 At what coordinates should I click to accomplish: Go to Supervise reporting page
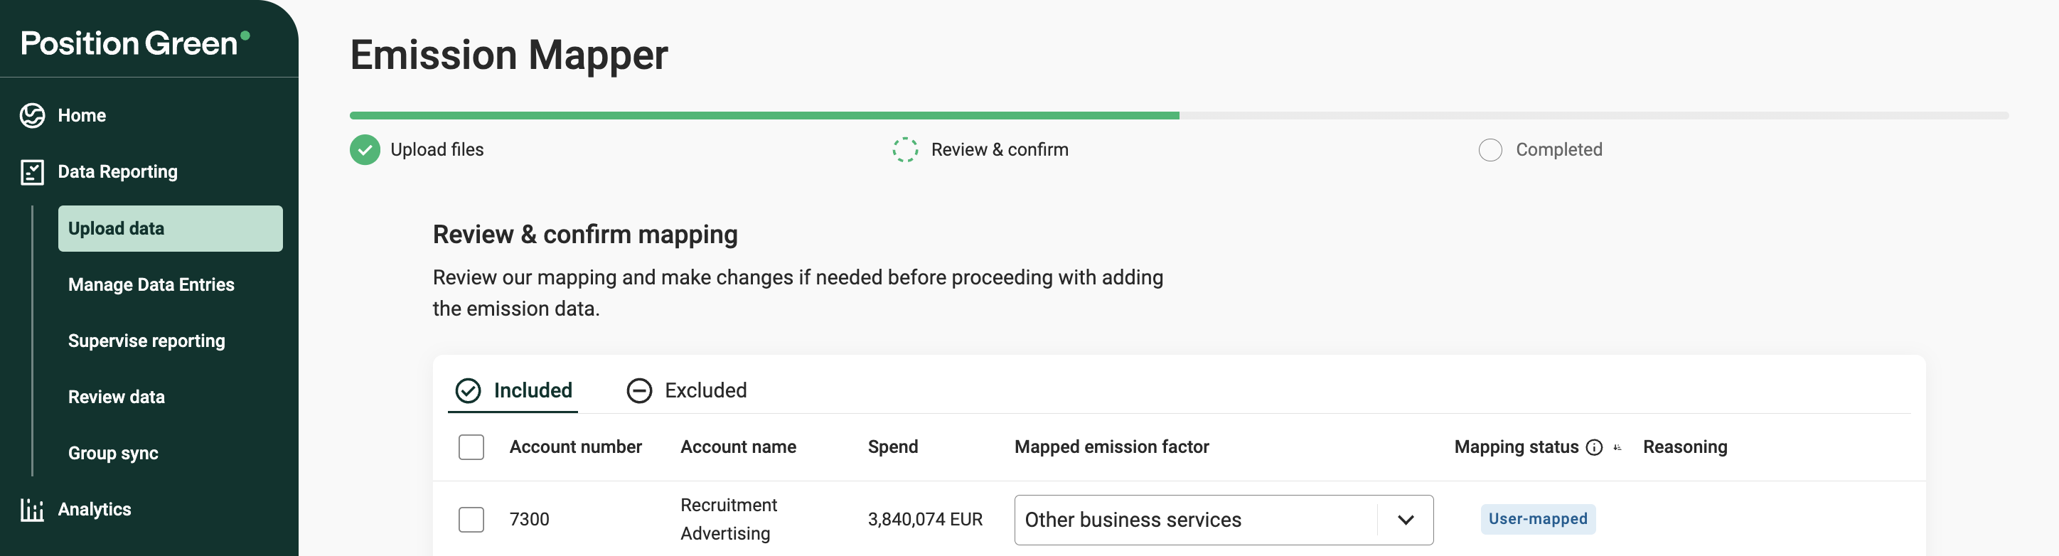point(146,341)
